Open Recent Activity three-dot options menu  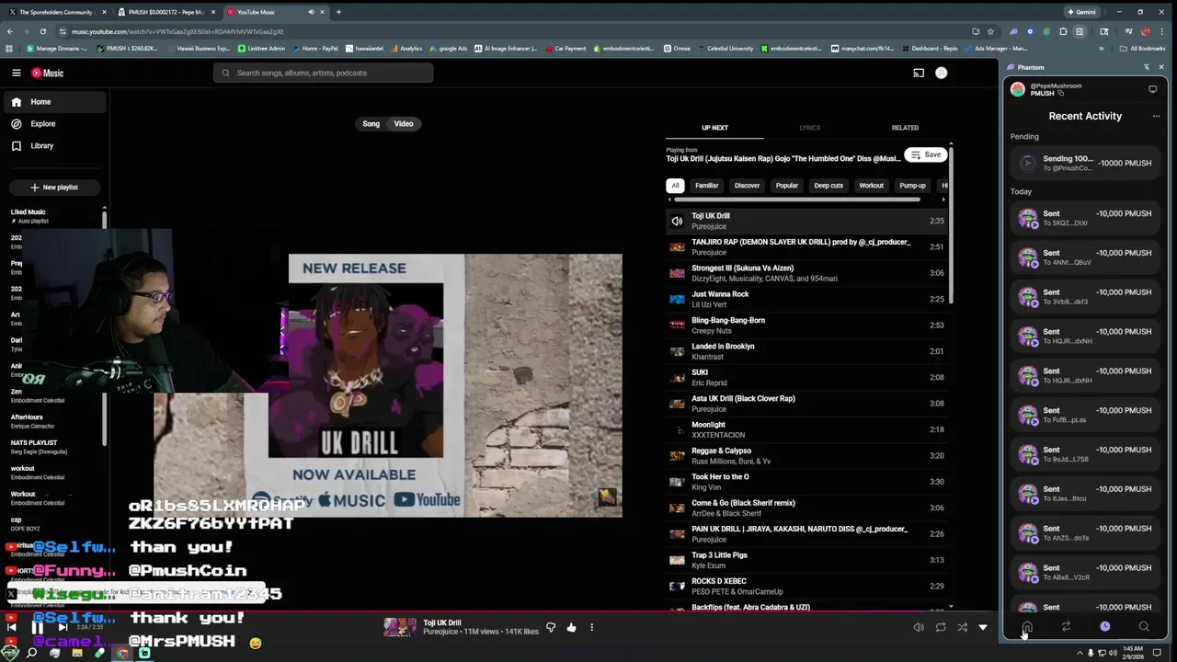(x=1156, y=116)
